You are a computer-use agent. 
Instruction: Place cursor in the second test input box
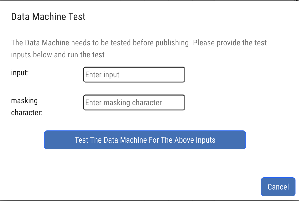click(134, 102)
